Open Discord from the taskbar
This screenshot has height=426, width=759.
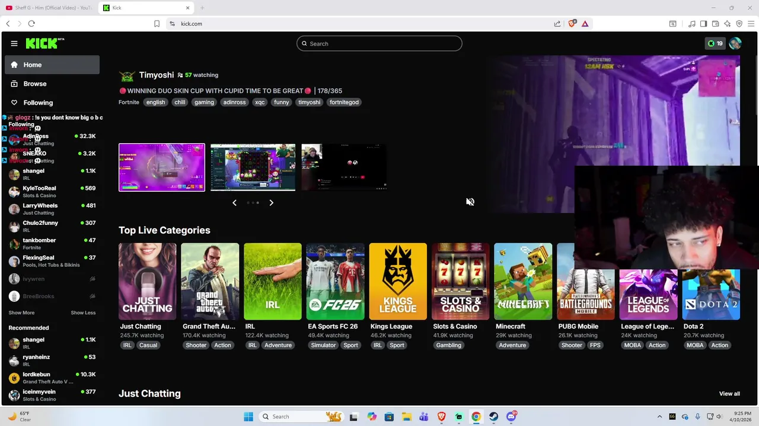[511, 417]
